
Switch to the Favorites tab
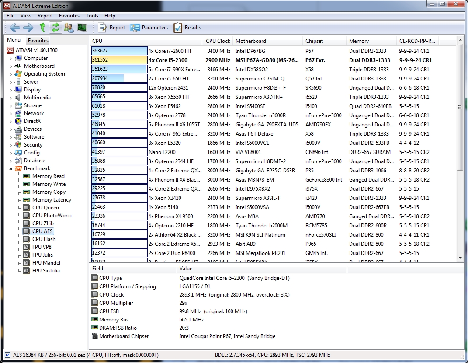pos(38,41)
